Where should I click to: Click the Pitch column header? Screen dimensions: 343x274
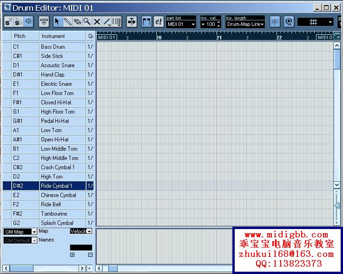coord(25,36)
